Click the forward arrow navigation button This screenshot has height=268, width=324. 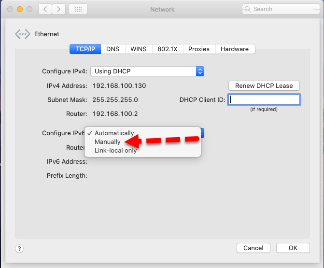59,9
